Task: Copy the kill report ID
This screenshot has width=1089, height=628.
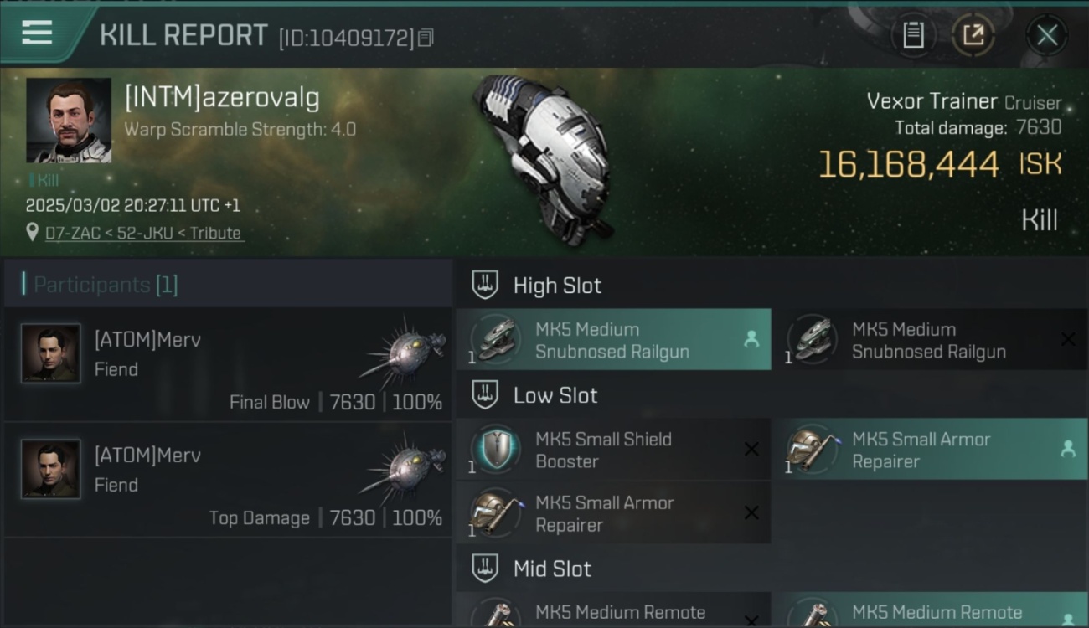Action: (426, 38)
